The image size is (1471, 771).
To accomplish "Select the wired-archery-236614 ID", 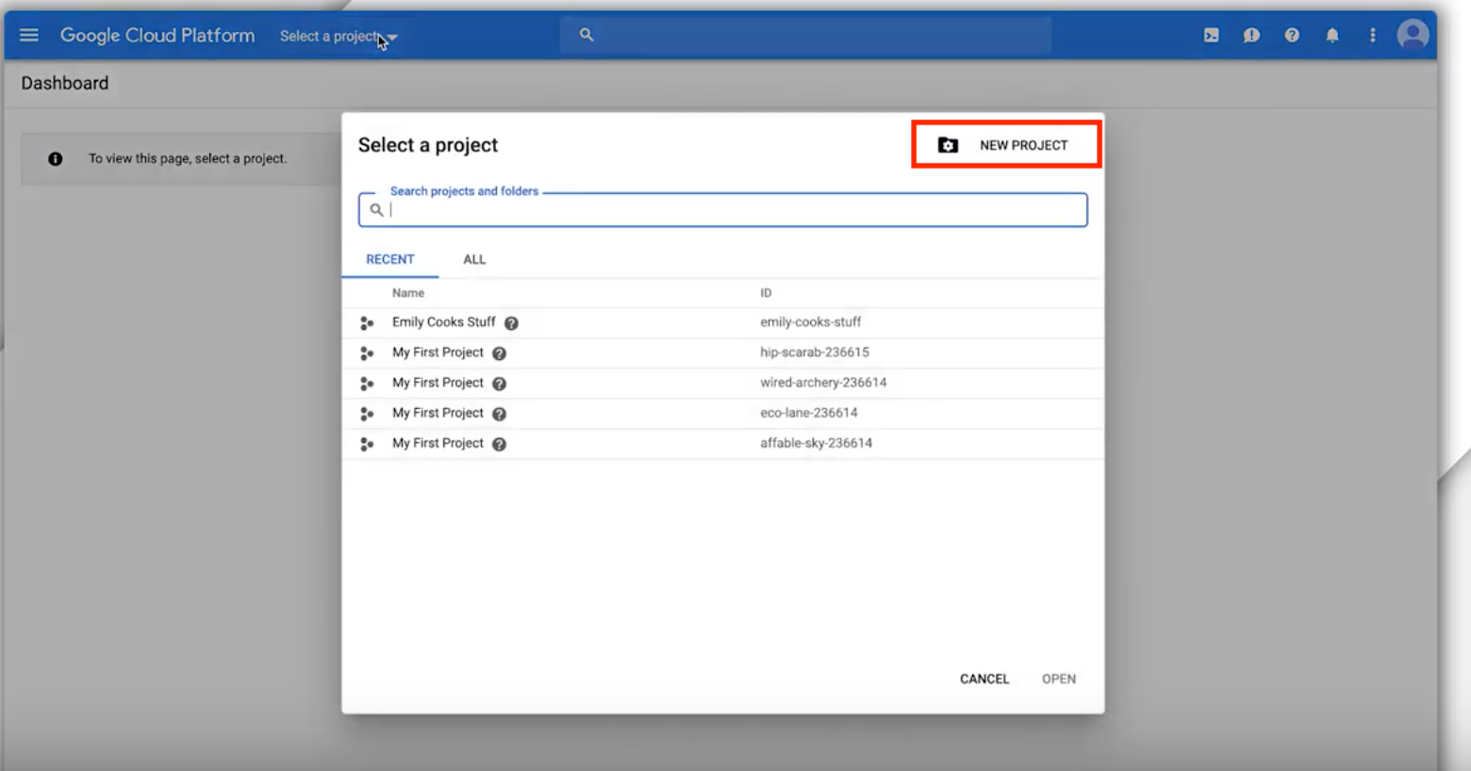I will (823, 383).
